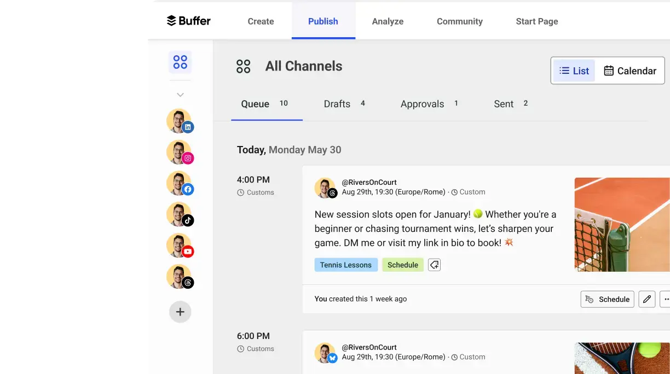Open the add-tag icon on the post

[x=434, y=264]
